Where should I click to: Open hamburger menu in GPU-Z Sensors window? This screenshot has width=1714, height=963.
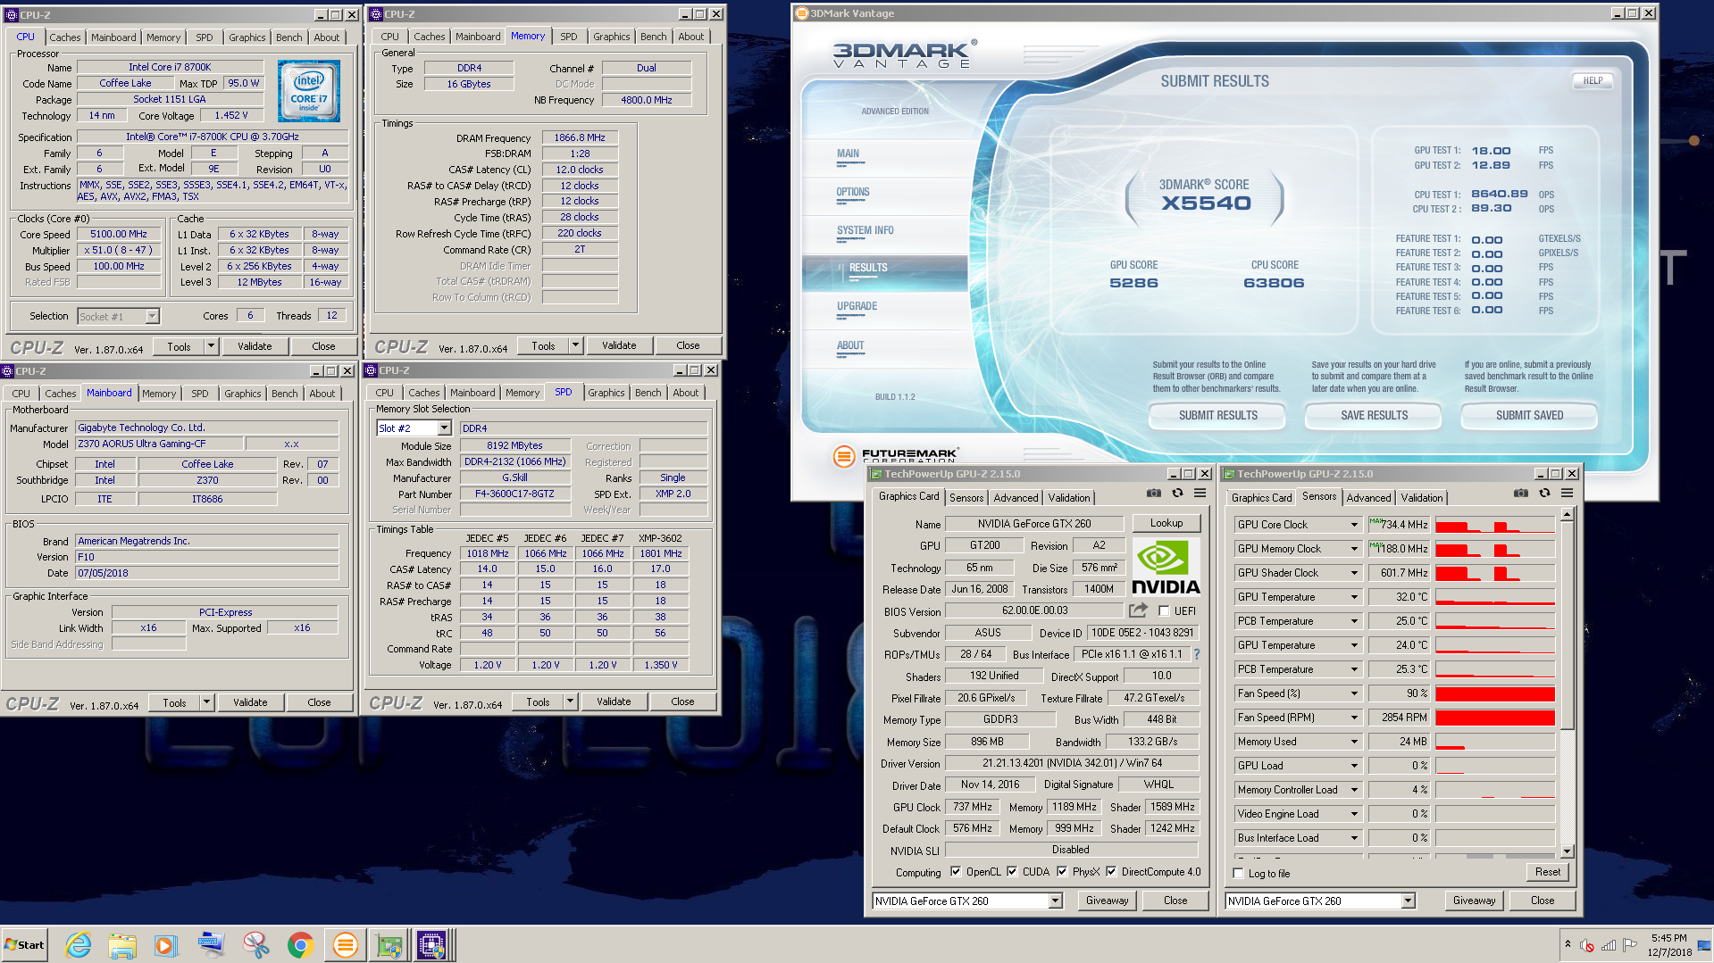(x=1567, y=493)
